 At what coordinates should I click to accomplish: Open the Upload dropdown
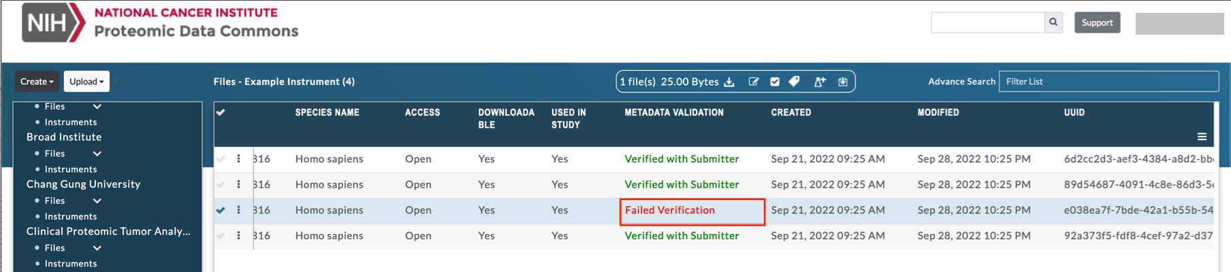click(86, 82)
